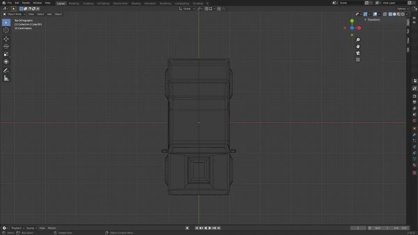Pick the Rotate tool
The width and height of the screenshot is (418, 235).
click(x=6, y=46)
